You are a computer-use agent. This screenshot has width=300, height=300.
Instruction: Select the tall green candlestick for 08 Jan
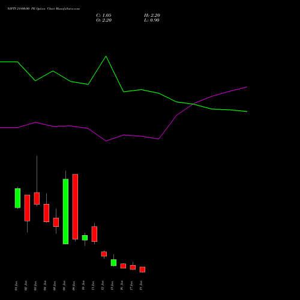(65, 211)
